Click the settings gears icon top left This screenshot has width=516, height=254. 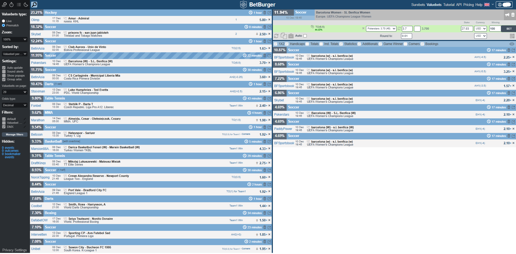pos(4,5)
